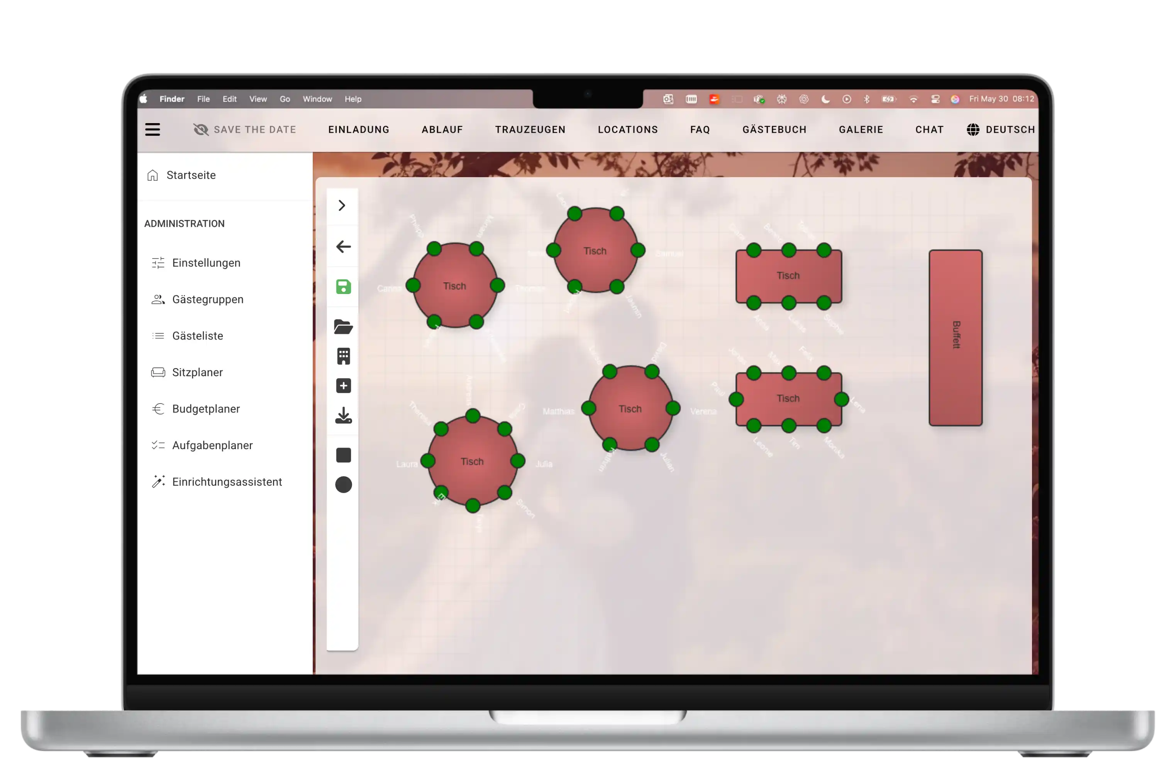
Task: Select the Buffett table on canvas
Action: point(955,337)
